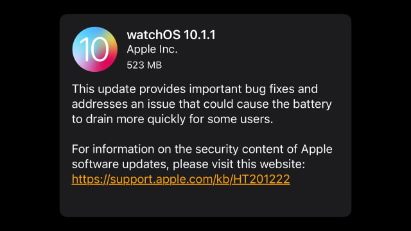Click the version number '10.1.1' in the title
Image resolution: width=411 pixels, height=231 pixels.
click(200, 35)
